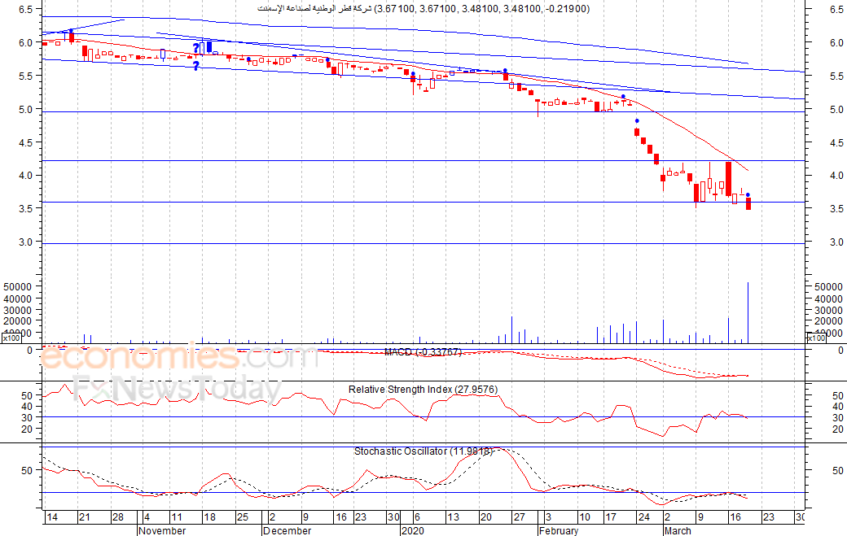Click the last red candlestick near 3.5
The height and width of the screenshot is (536, 847).
click(x=748, y=203)
